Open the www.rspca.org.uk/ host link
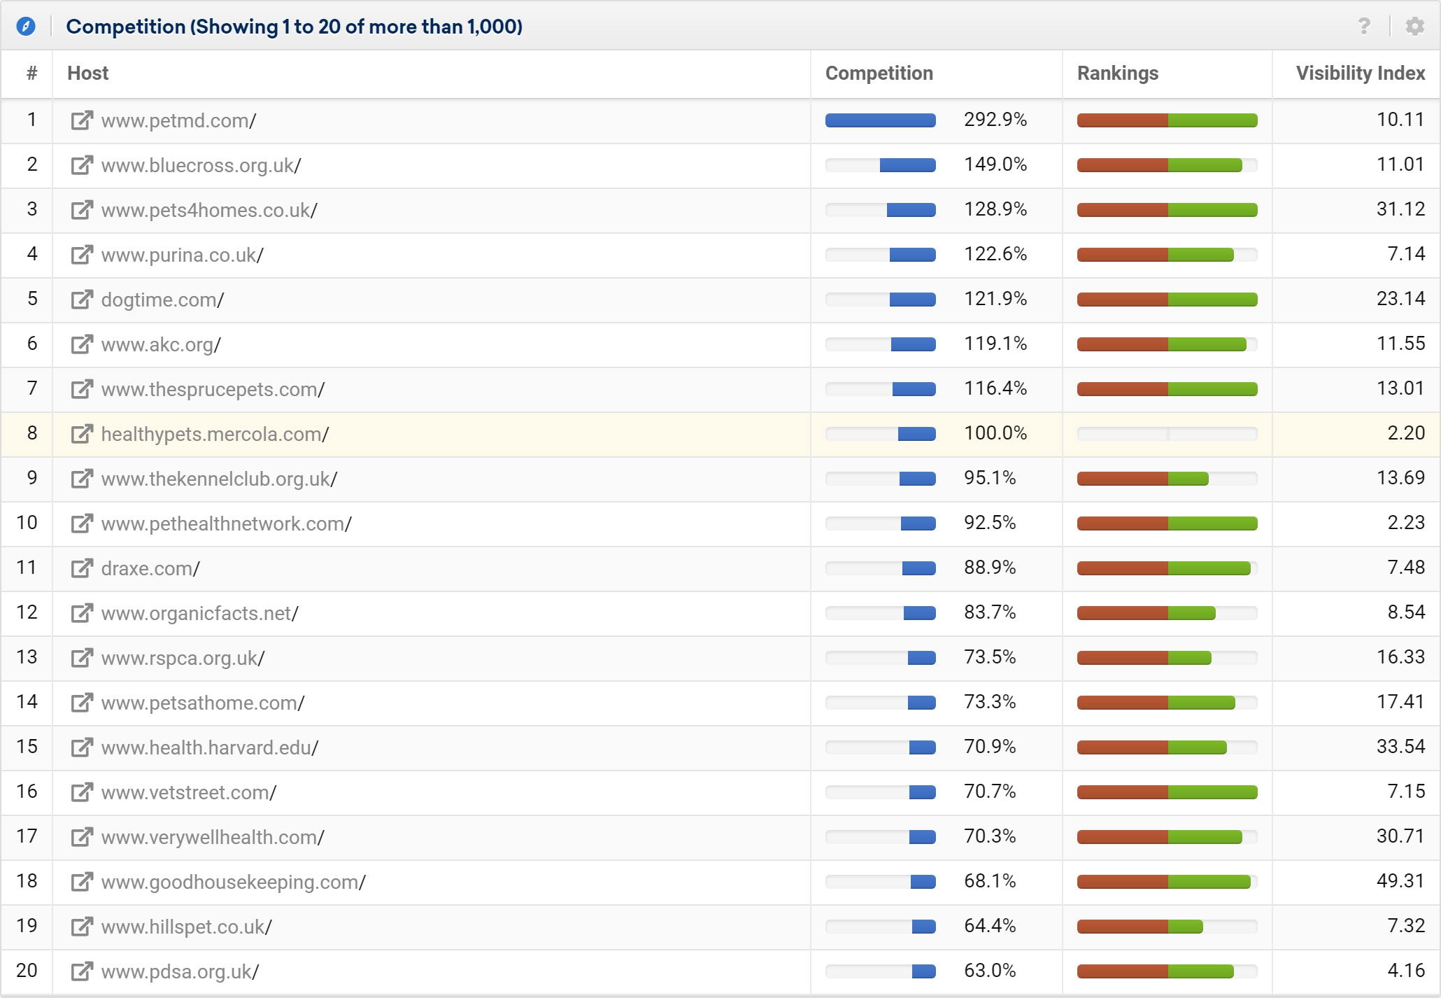1441x998 pixels. (183, 658)
